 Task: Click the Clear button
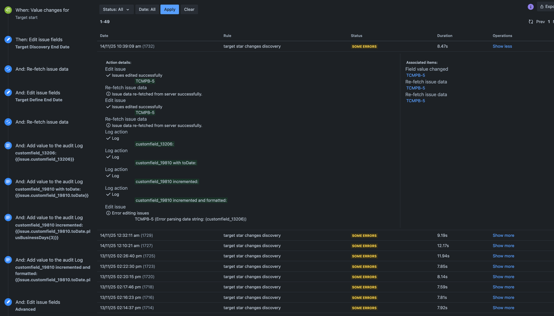point(189,9)
